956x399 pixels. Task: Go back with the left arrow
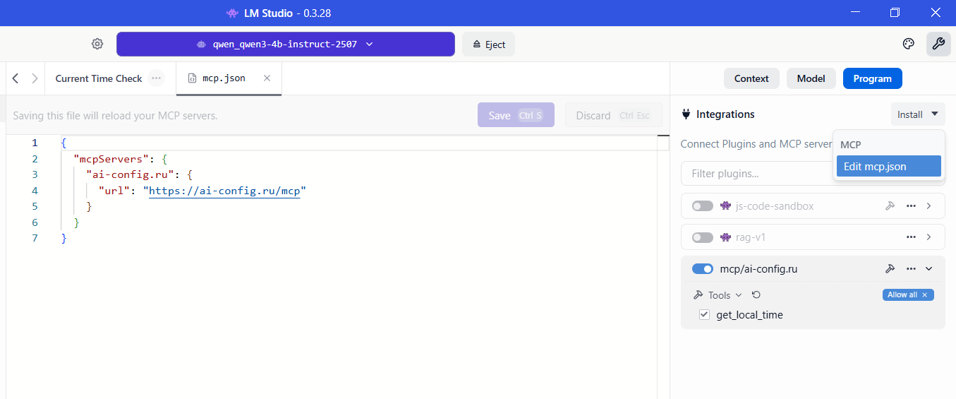pyautogui.click(x=16, y=78)
